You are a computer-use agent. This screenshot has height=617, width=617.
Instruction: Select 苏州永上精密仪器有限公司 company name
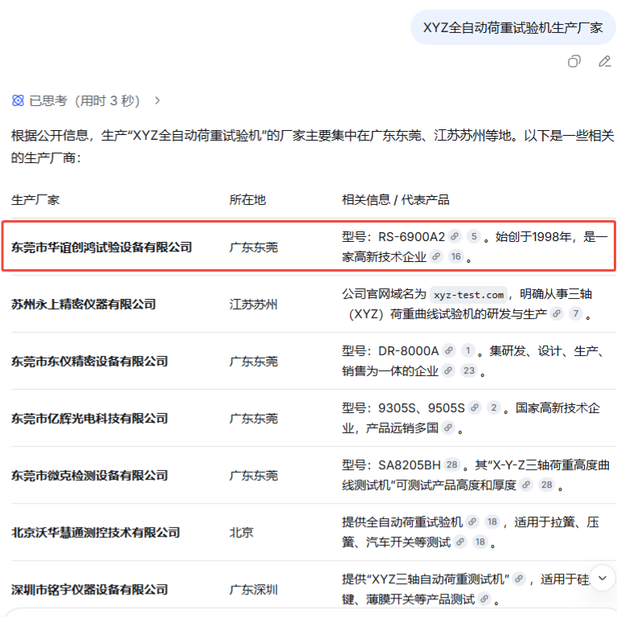[x=84, y=304]
